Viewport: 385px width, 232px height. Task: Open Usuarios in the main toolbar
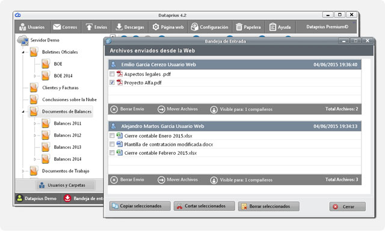[x=32, y=27]
